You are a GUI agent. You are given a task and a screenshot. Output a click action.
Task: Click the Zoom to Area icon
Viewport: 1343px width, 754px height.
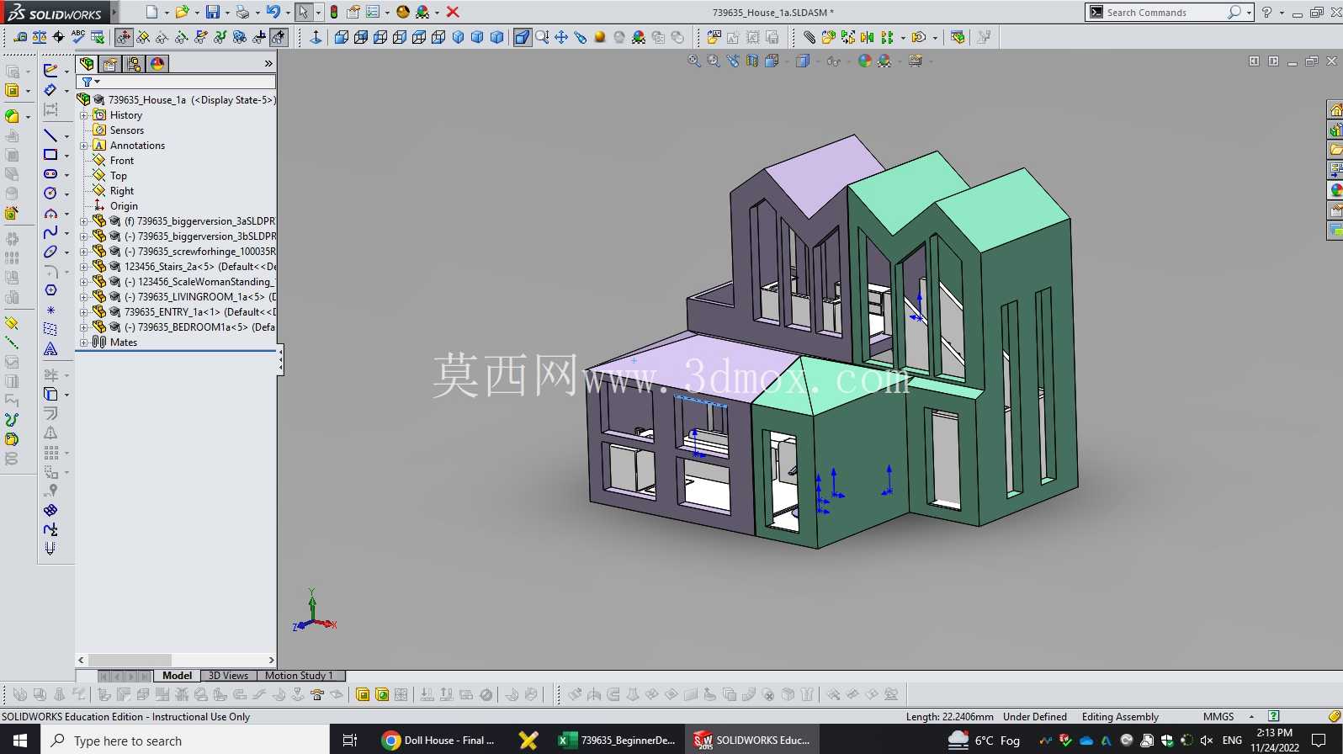[x=714, y=61]
